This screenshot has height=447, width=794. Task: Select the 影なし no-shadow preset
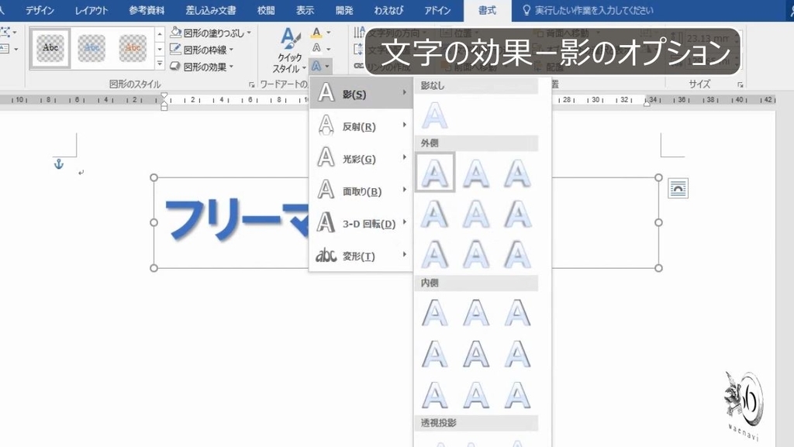(x=435, y=115)
